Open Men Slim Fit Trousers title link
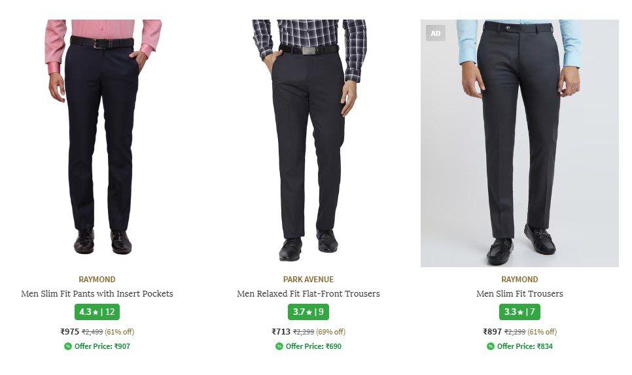632x375 pixels. (x=519, y=294)
